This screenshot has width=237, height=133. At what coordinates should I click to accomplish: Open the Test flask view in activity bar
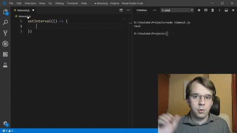coord(5,65)
